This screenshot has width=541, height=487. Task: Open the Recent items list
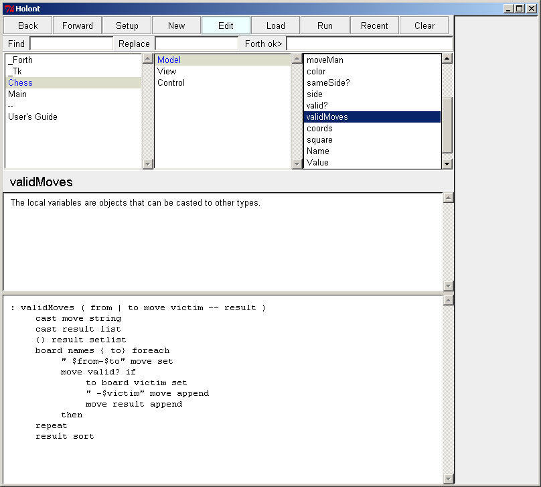click(374, 25)
